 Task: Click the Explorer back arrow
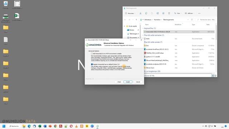pyautogui.click(x=125, y=20)
